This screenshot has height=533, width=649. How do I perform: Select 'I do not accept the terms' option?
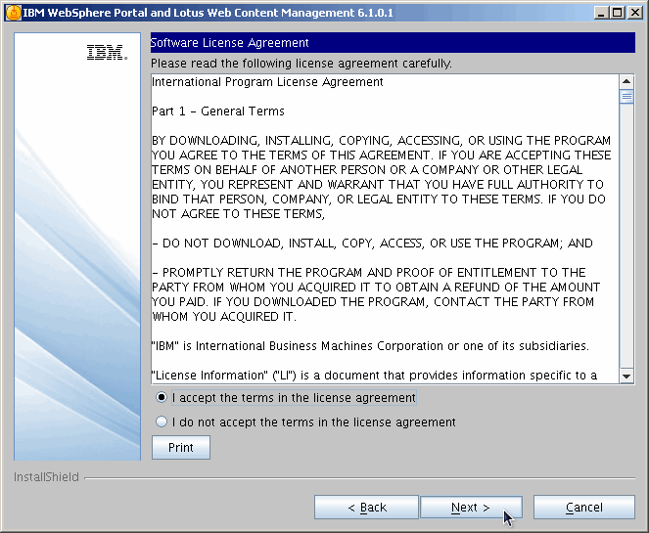click(x=162, y=422)
